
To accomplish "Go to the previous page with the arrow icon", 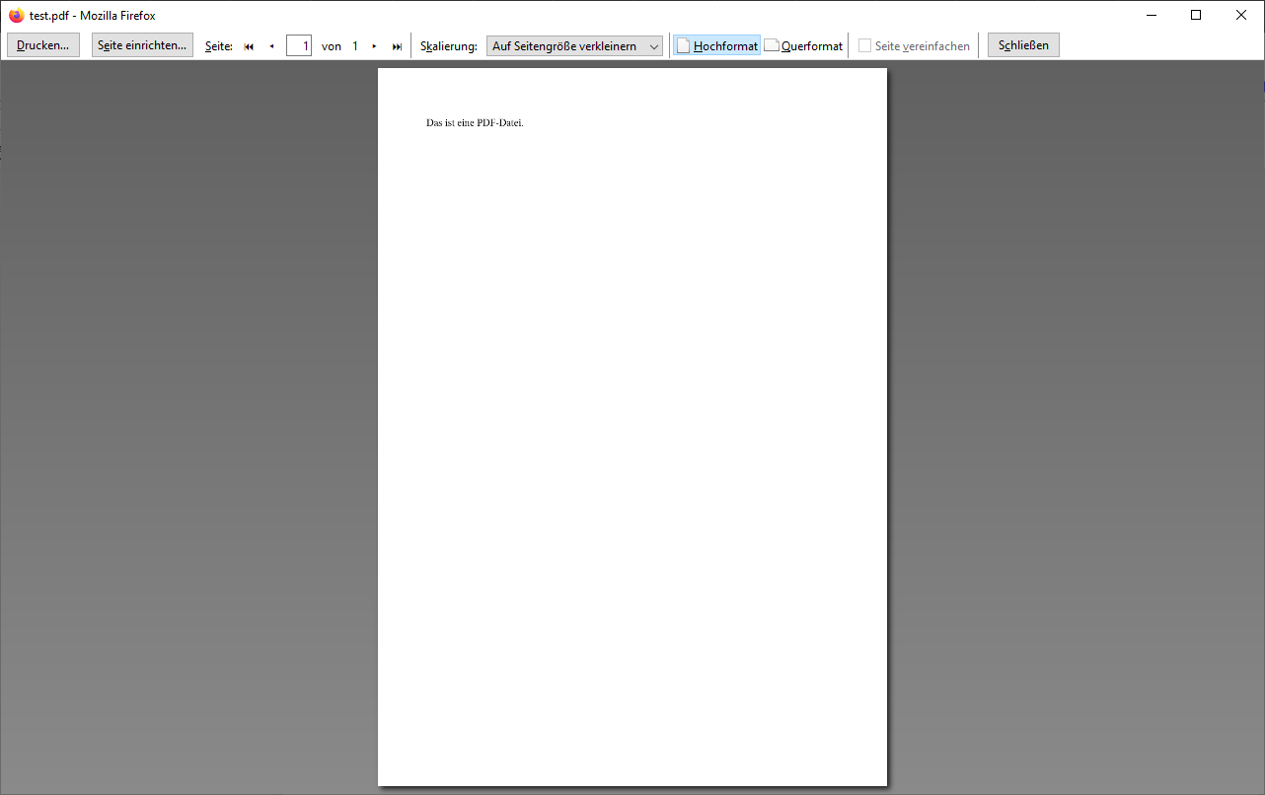I will click(x=271, y=46).
